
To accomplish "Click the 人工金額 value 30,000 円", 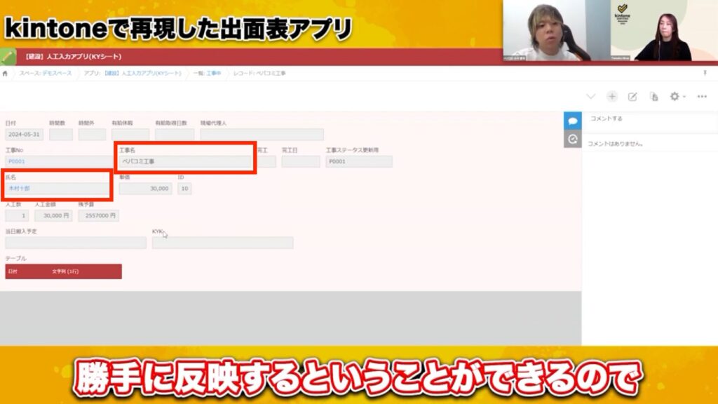I will pos(53,215).
